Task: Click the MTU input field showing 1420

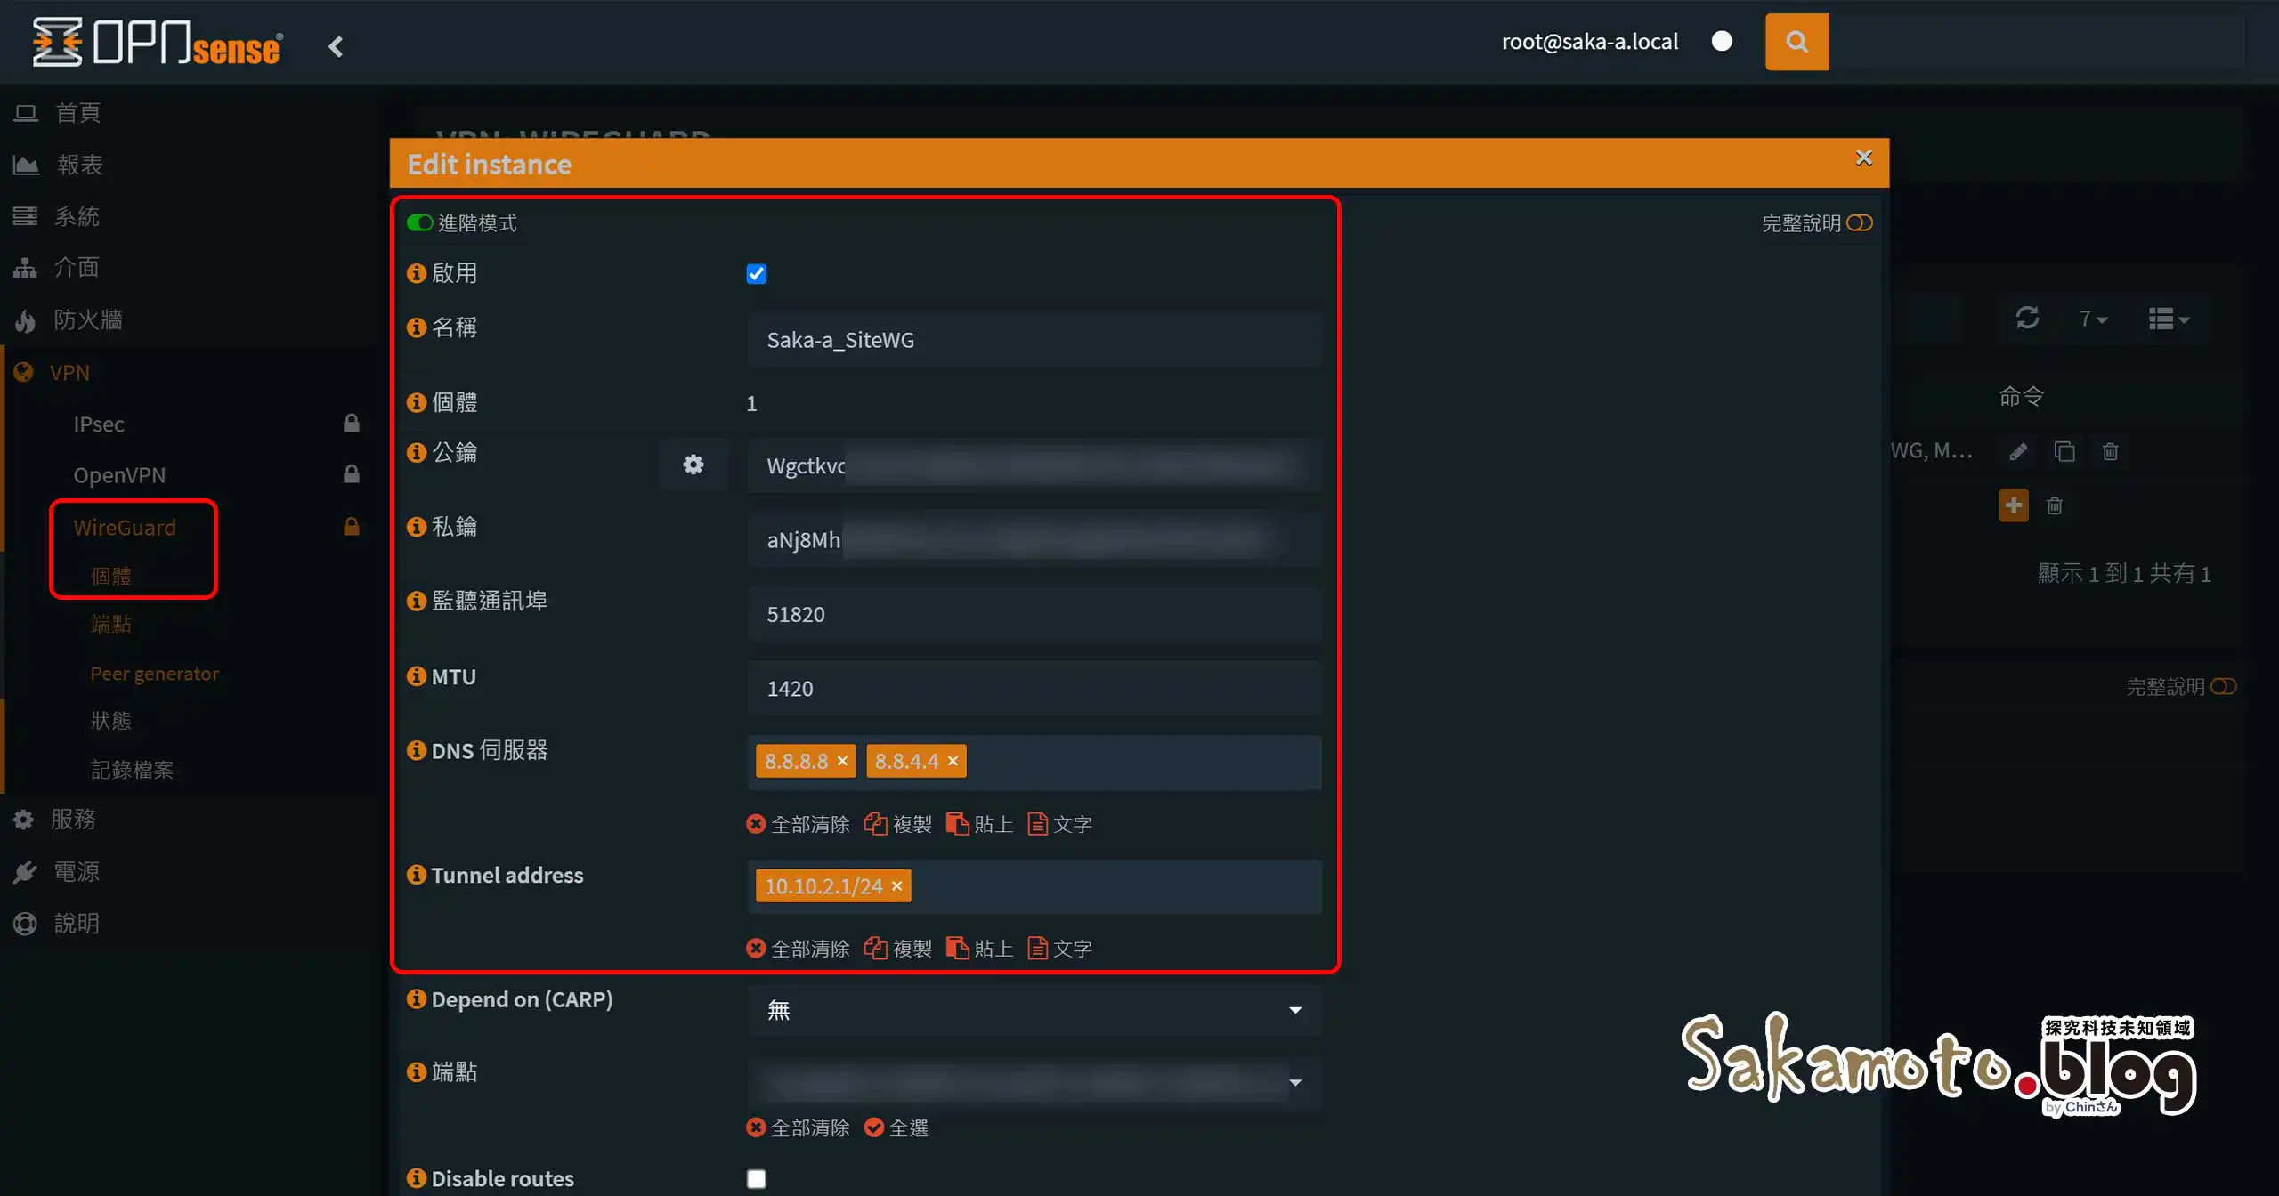Action: point(1033,688)
